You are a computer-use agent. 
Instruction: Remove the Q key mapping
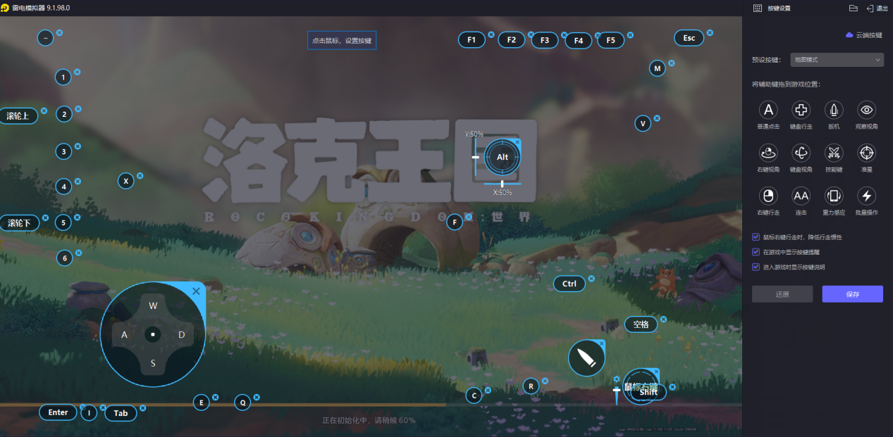coord(257,398)
